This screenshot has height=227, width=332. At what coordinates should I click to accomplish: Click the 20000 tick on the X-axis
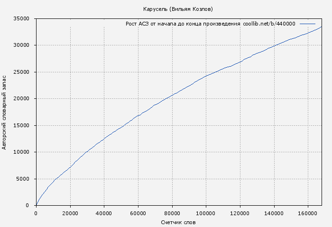70,213
